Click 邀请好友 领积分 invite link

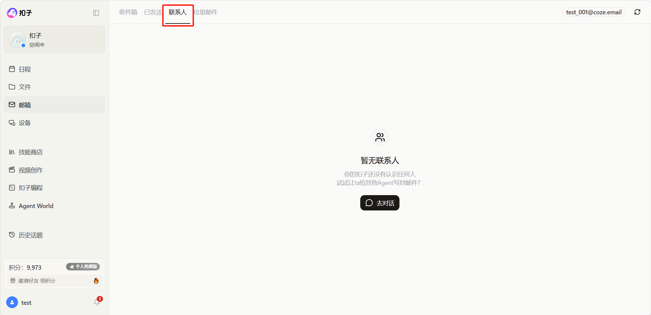click(x=36, y=281)
